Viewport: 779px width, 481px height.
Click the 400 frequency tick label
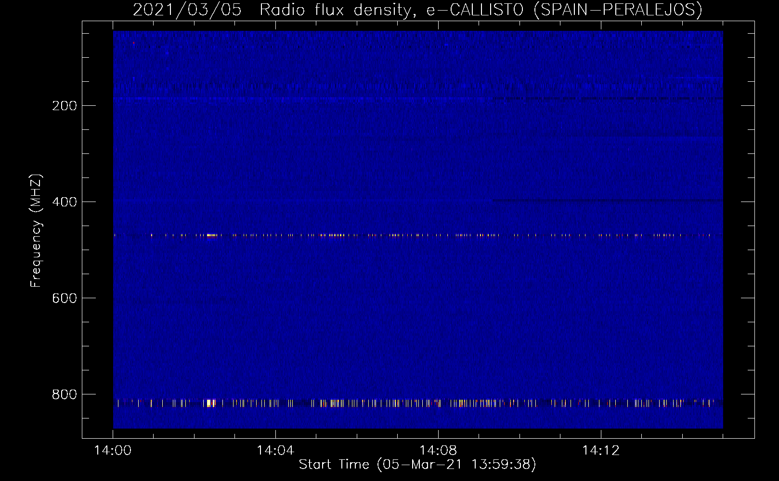coord(65,202)
